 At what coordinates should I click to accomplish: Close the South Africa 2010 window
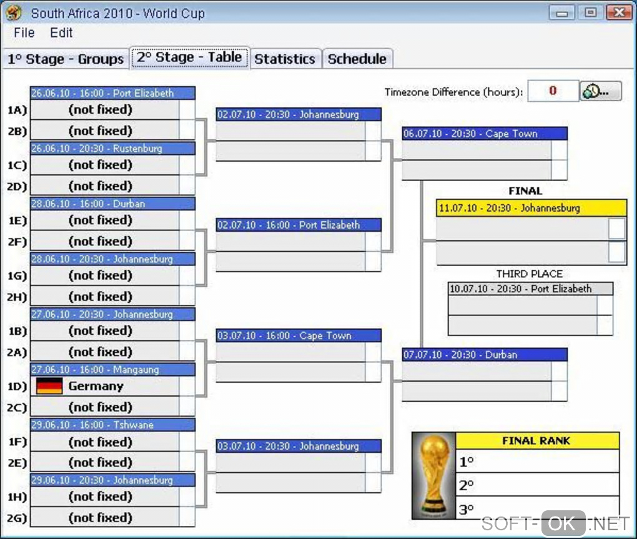point(619,12)
